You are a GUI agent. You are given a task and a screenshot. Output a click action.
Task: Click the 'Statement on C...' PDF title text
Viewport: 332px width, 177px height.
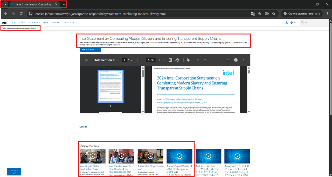(x=105, y=60)
